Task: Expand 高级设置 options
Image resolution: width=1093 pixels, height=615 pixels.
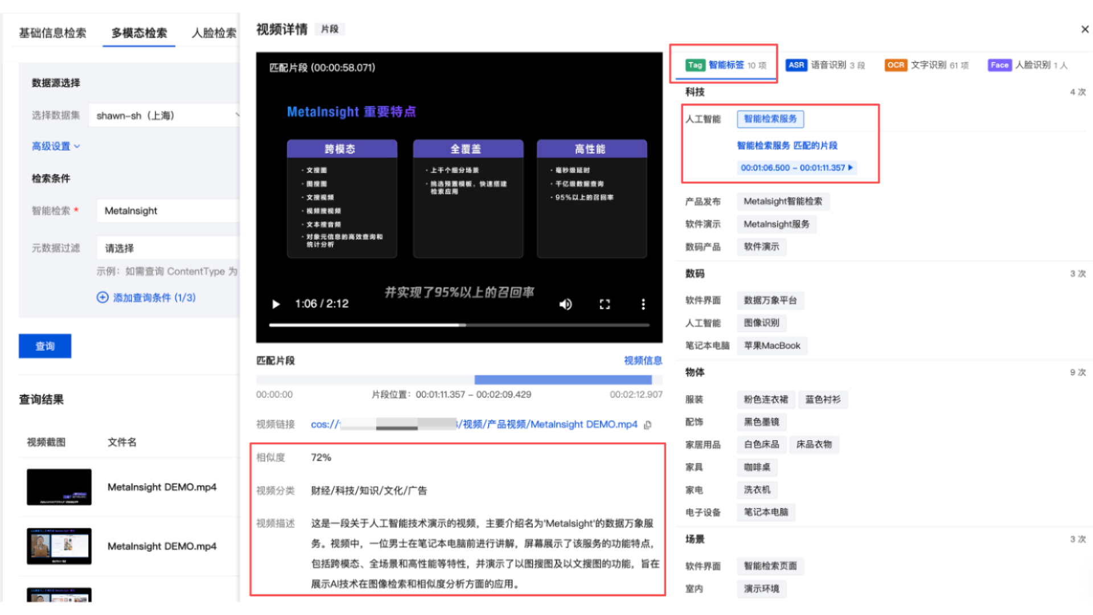Action: (x=56, y=146)
